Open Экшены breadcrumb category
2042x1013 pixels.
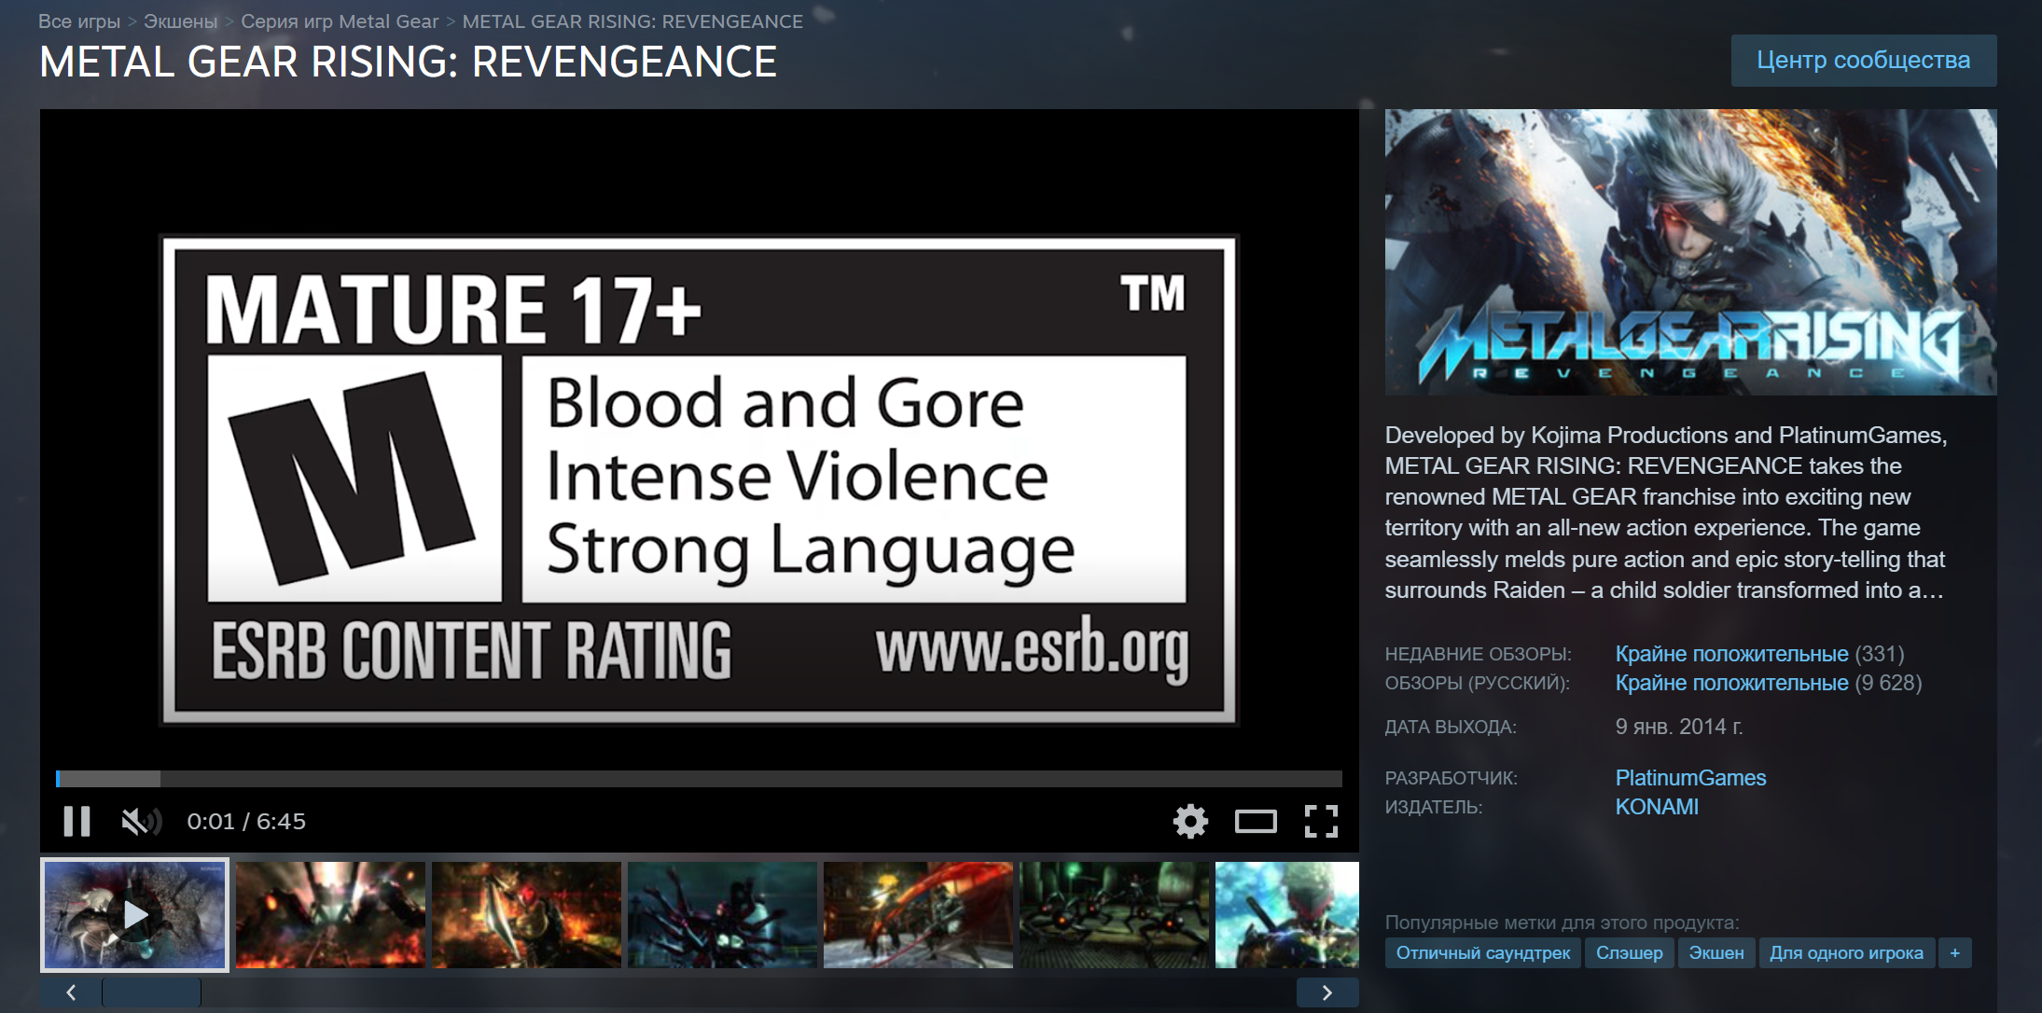pyautogui.click(x=180, y=21)
